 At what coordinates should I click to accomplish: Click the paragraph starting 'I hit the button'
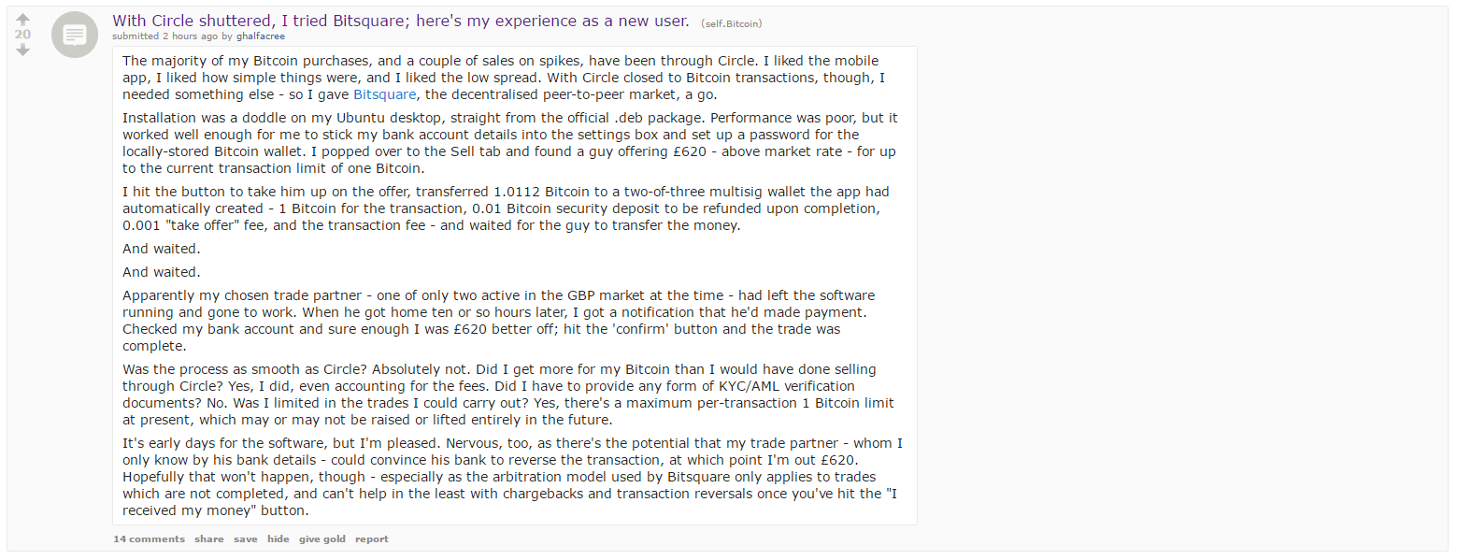[506, 208]
